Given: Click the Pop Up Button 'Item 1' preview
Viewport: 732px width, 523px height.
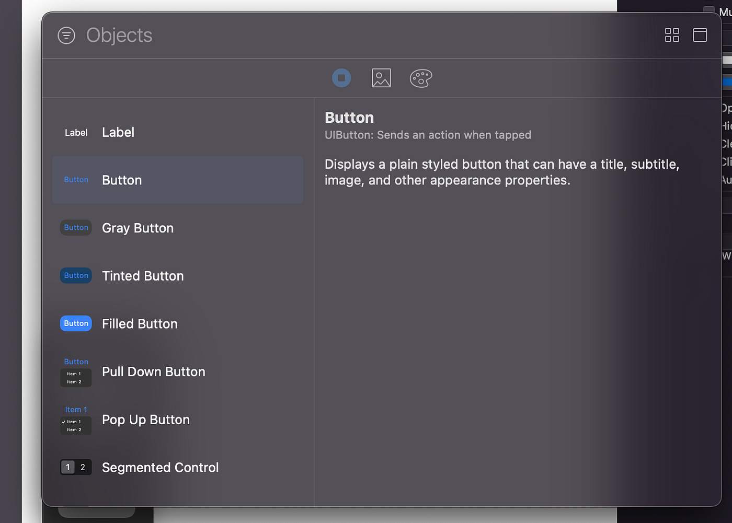Looking at the screenshot, I should pyautogui.click(x=76, y=409).
